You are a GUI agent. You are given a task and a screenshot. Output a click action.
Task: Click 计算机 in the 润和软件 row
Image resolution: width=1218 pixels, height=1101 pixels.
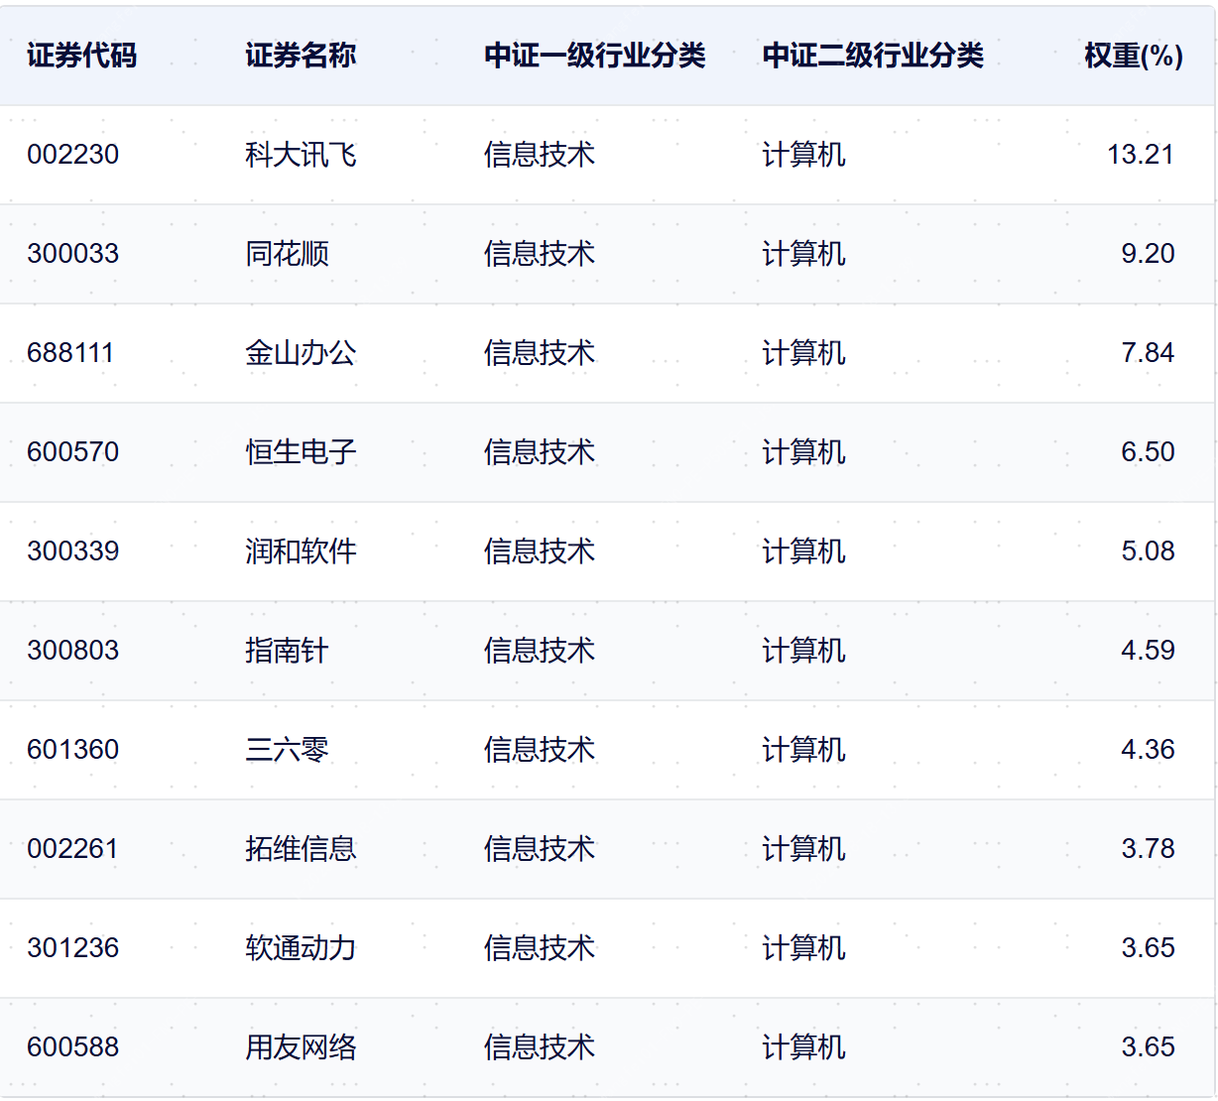click(803, 551)
